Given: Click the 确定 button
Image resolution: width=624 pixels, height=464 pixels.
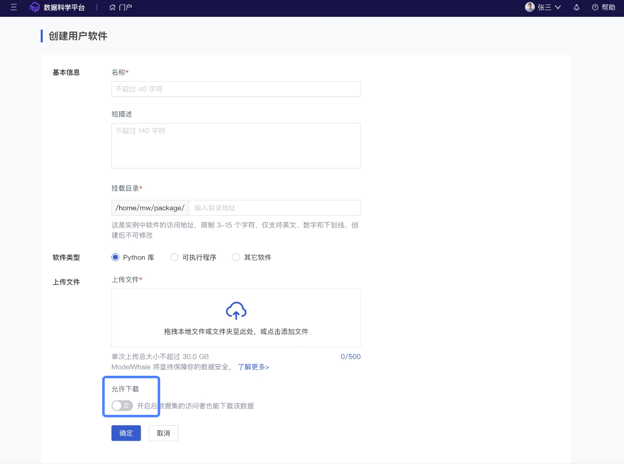Looking at the screenshot, I should [126, 433].
